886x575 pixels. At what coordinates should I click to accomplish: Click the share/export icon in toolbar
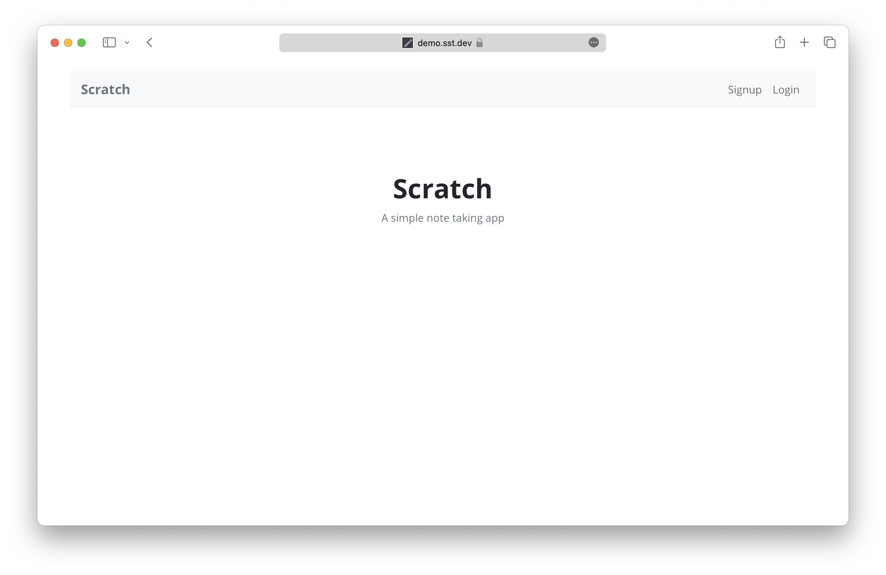click(x=779, y=42)
